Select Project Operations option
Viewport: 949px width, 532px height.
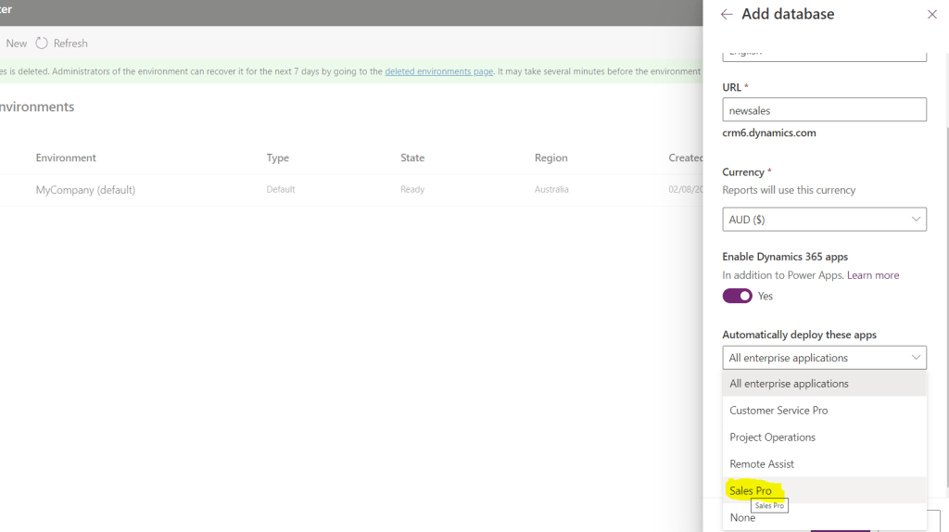click(x=772, y=437)
